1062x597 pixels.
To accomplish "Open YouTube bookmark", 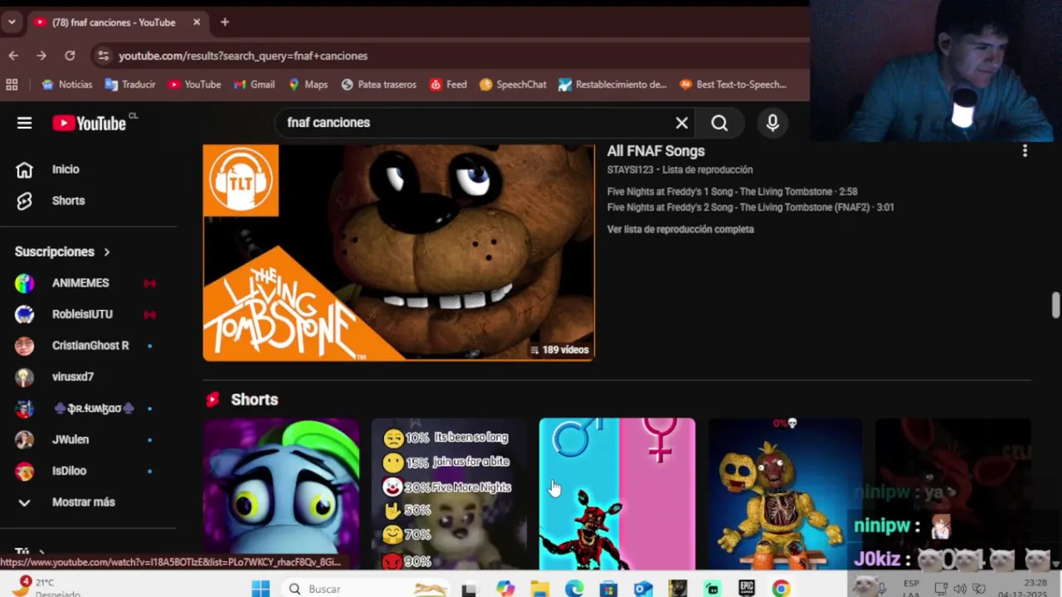I will tap(194, 85).
